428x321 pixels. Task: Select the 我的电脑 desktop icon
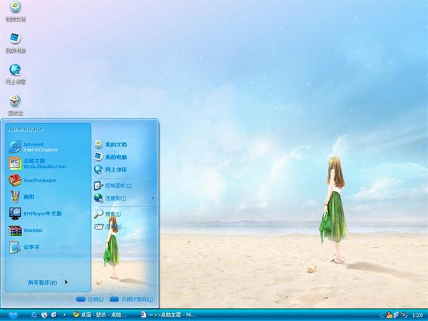[x=15, y=43]
